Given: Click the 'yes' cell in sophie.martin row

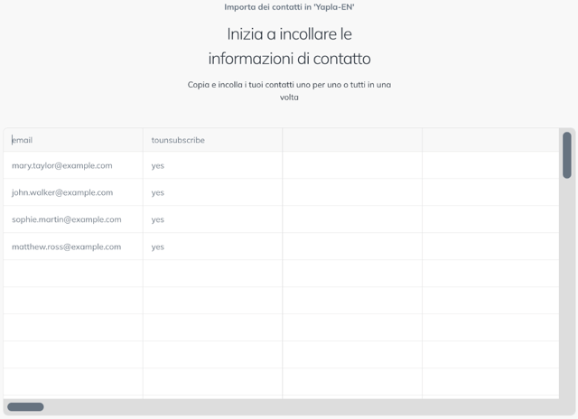Looking at the screenshot, I should [213, 219].
